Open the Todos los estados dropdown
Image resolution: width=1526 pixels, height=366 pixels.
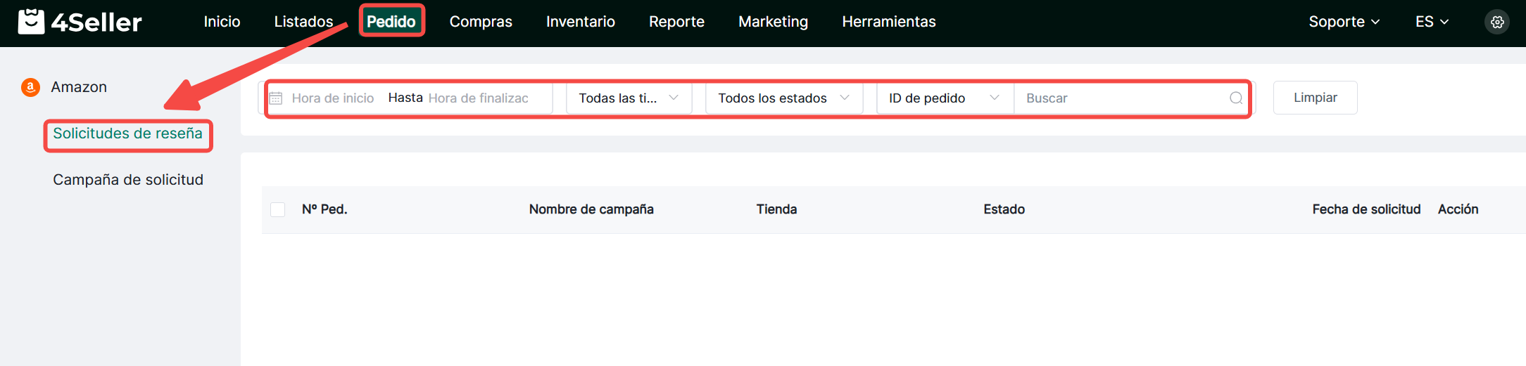(783, 98)
